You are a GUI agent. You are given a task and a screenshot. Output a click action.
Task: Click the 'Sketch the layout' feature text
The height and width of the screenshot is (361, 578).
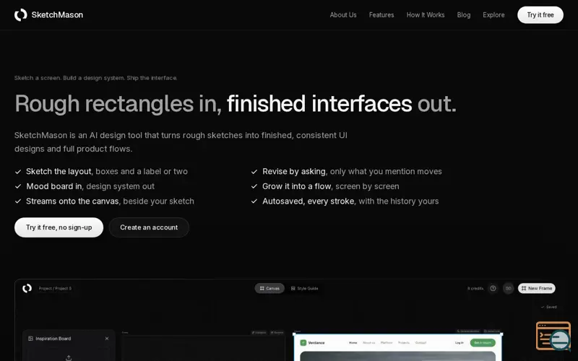(59, 171)
